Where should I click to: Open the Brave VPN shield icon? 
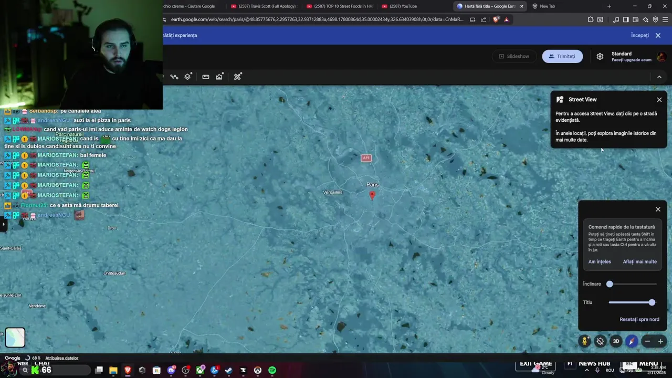655,19
